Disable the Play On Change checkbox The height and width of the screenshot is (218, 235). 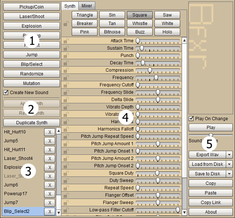pos(191,119)
